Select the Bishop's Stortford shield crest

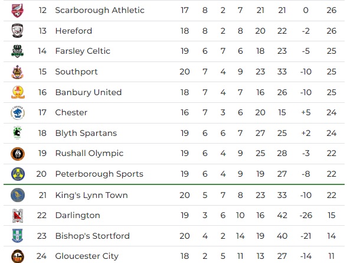pyautogui.click(x=18, y=236)
